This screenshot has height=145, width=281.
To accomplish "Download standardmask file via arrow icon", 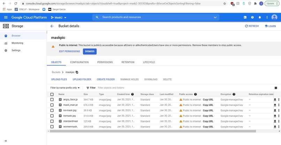I will (275, 121).
